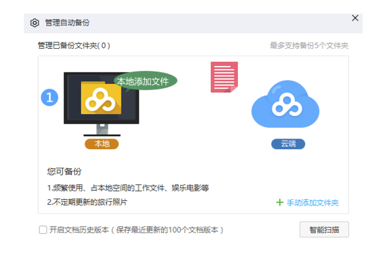Click the gear icon beside 管理自动备份
This screenshot has width=387, height=264.
tap(35, 23)
